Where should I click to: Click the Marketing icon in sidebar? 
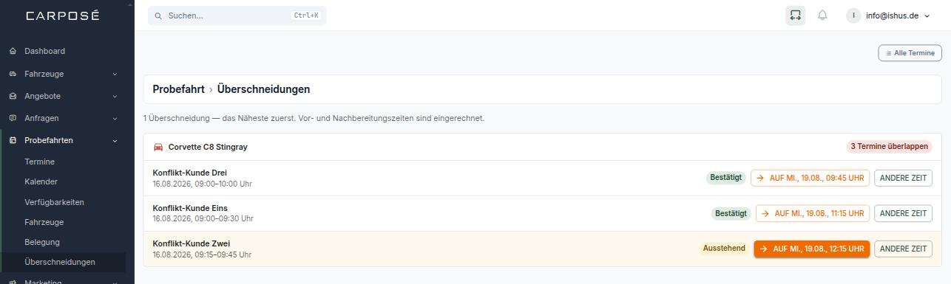(13, 281)
